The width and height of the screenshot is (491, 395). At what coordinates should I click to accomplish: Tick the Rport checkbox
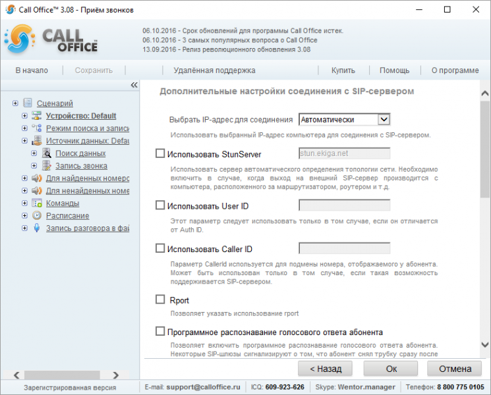(160, 300)
